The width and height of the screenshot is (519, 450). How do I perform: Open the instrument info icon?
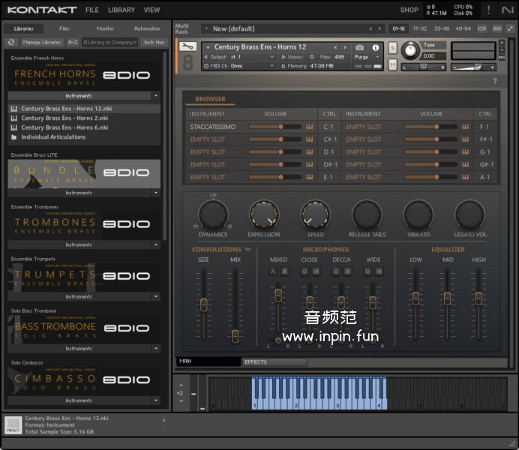pos(376,48)
